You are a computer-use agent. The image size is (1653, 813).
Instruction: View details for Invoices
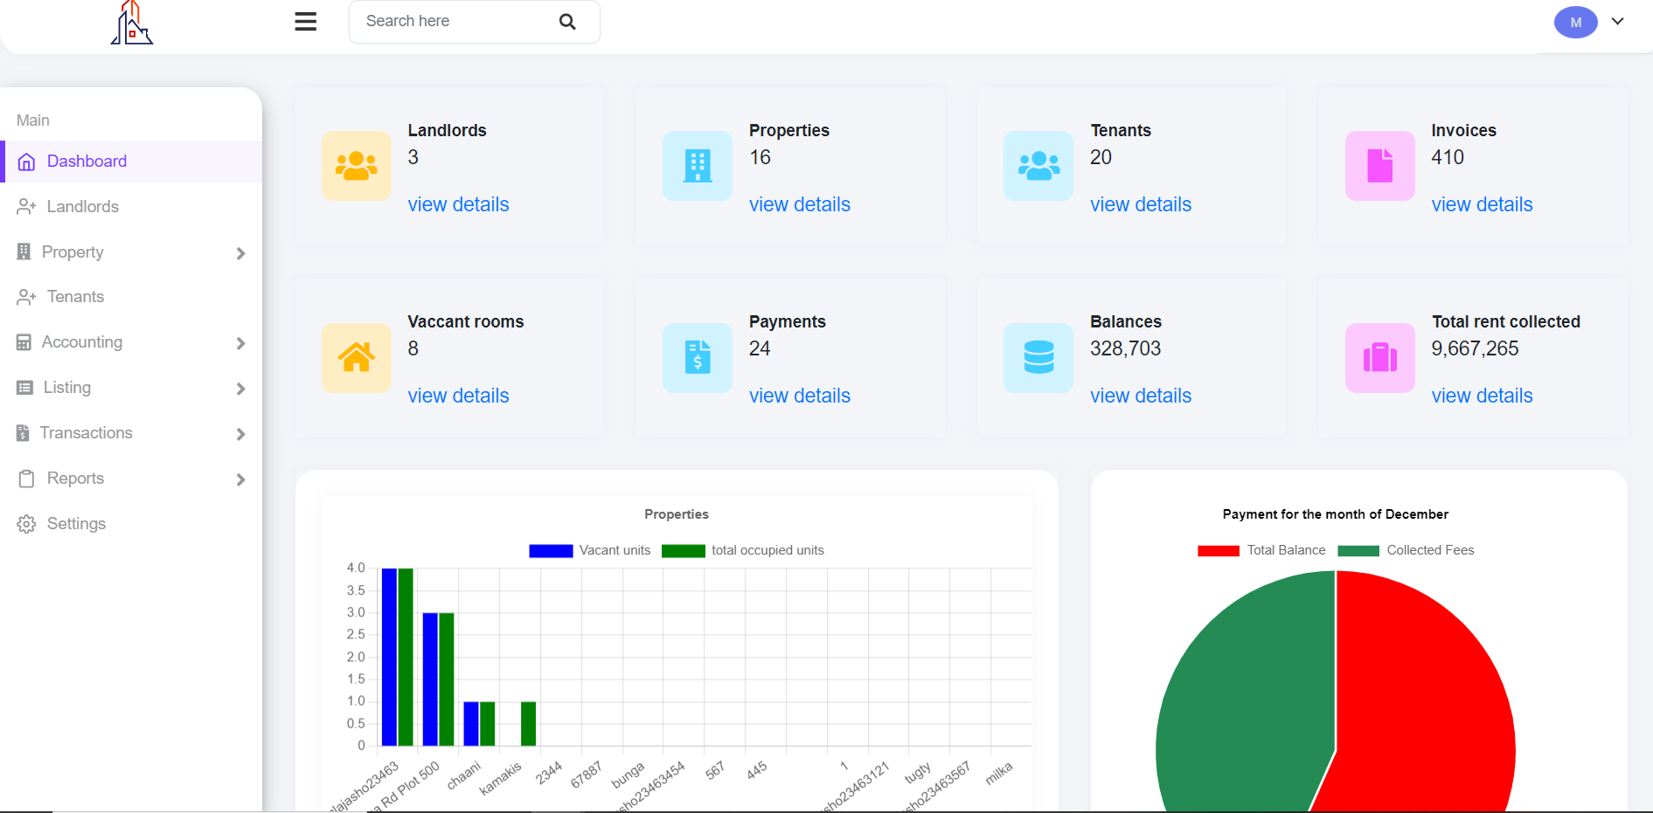coord(1482,204)
